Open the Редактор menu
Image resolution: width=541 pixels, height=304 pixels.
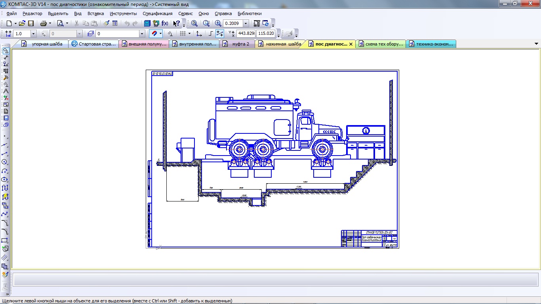pyautogui.click(x=32, y=13)
